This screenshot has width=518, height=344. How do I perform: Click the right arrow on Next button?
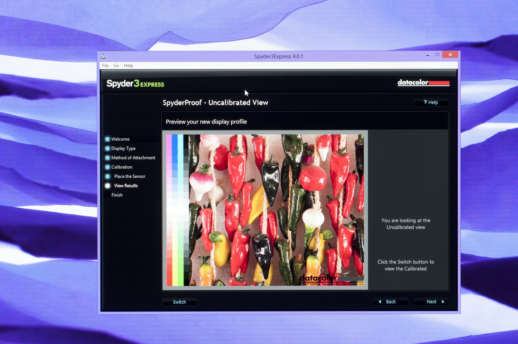tap(443, 302)
